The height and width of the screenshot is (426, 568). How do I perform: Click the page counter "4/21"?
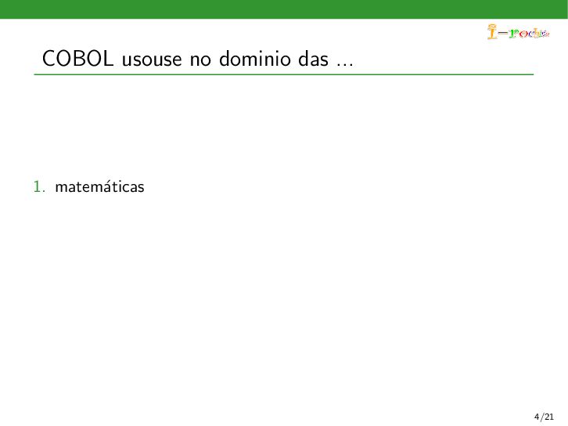[544, 417]
